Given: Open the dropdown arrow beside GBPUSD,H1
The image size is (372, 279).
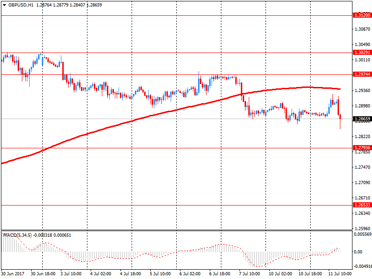Looking at the screenshot, I should tap(5, 5).
